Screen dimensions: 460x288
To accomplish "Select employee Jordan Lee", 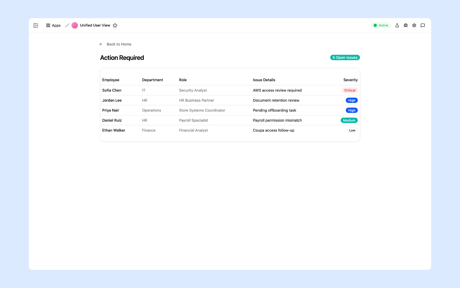I will 112,101.
